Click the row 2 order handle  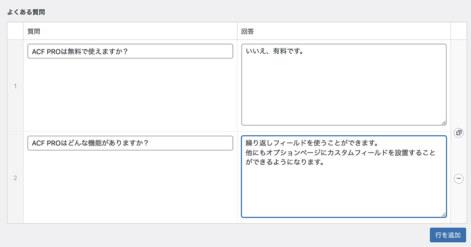coord(15,178)
